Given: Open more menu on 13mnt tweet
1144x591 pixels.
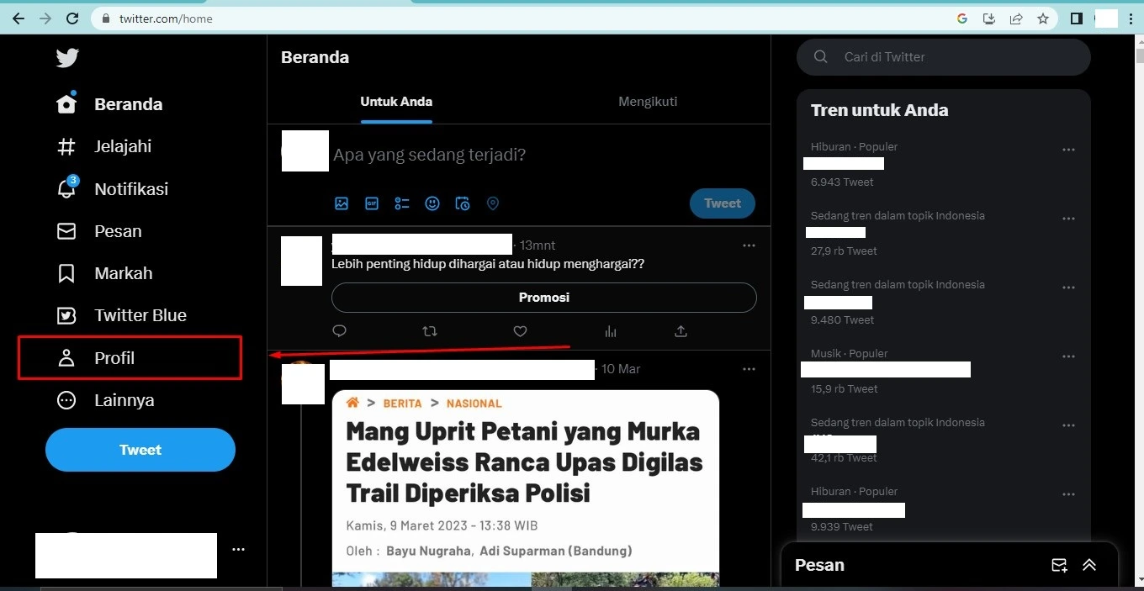Looking at the screenshot, I should (x=749, y=245).
